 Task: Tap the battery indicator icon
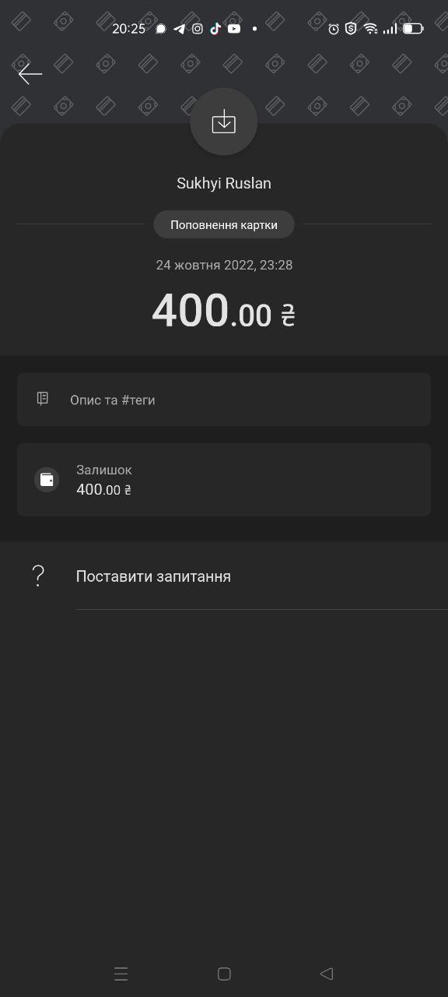(x=413, y=29)
